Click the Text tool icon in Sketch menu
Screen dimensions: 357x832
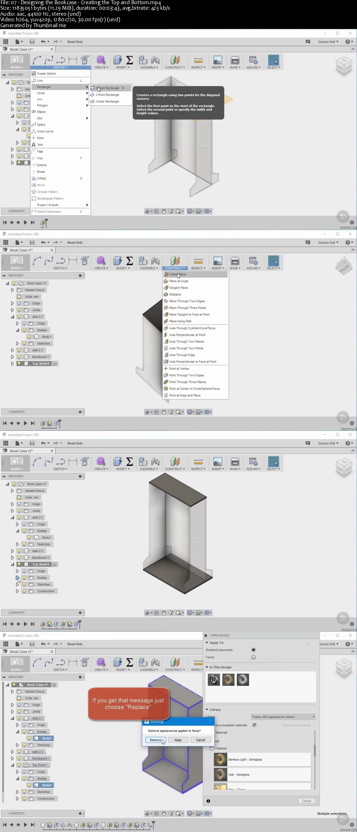click(x=34, y=145)
